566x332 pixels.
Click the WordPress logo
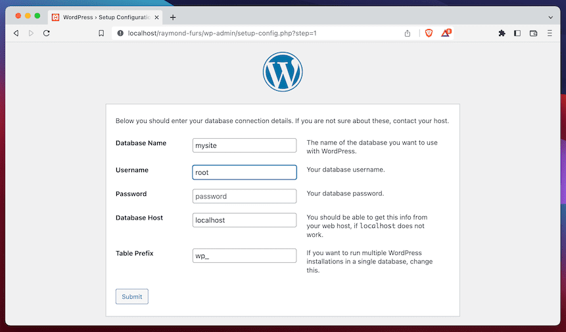pyautogui.click(x=283, y=72)
